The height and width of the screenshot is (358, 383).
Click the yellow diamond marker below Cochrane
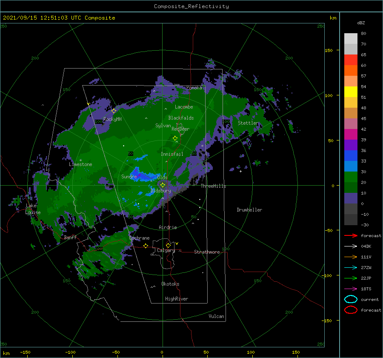coord(146,246)
